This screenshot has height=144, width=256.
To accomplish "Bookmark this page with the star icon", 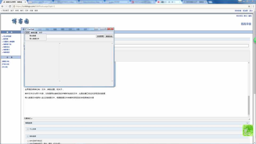I will click(x=249, y=6).
